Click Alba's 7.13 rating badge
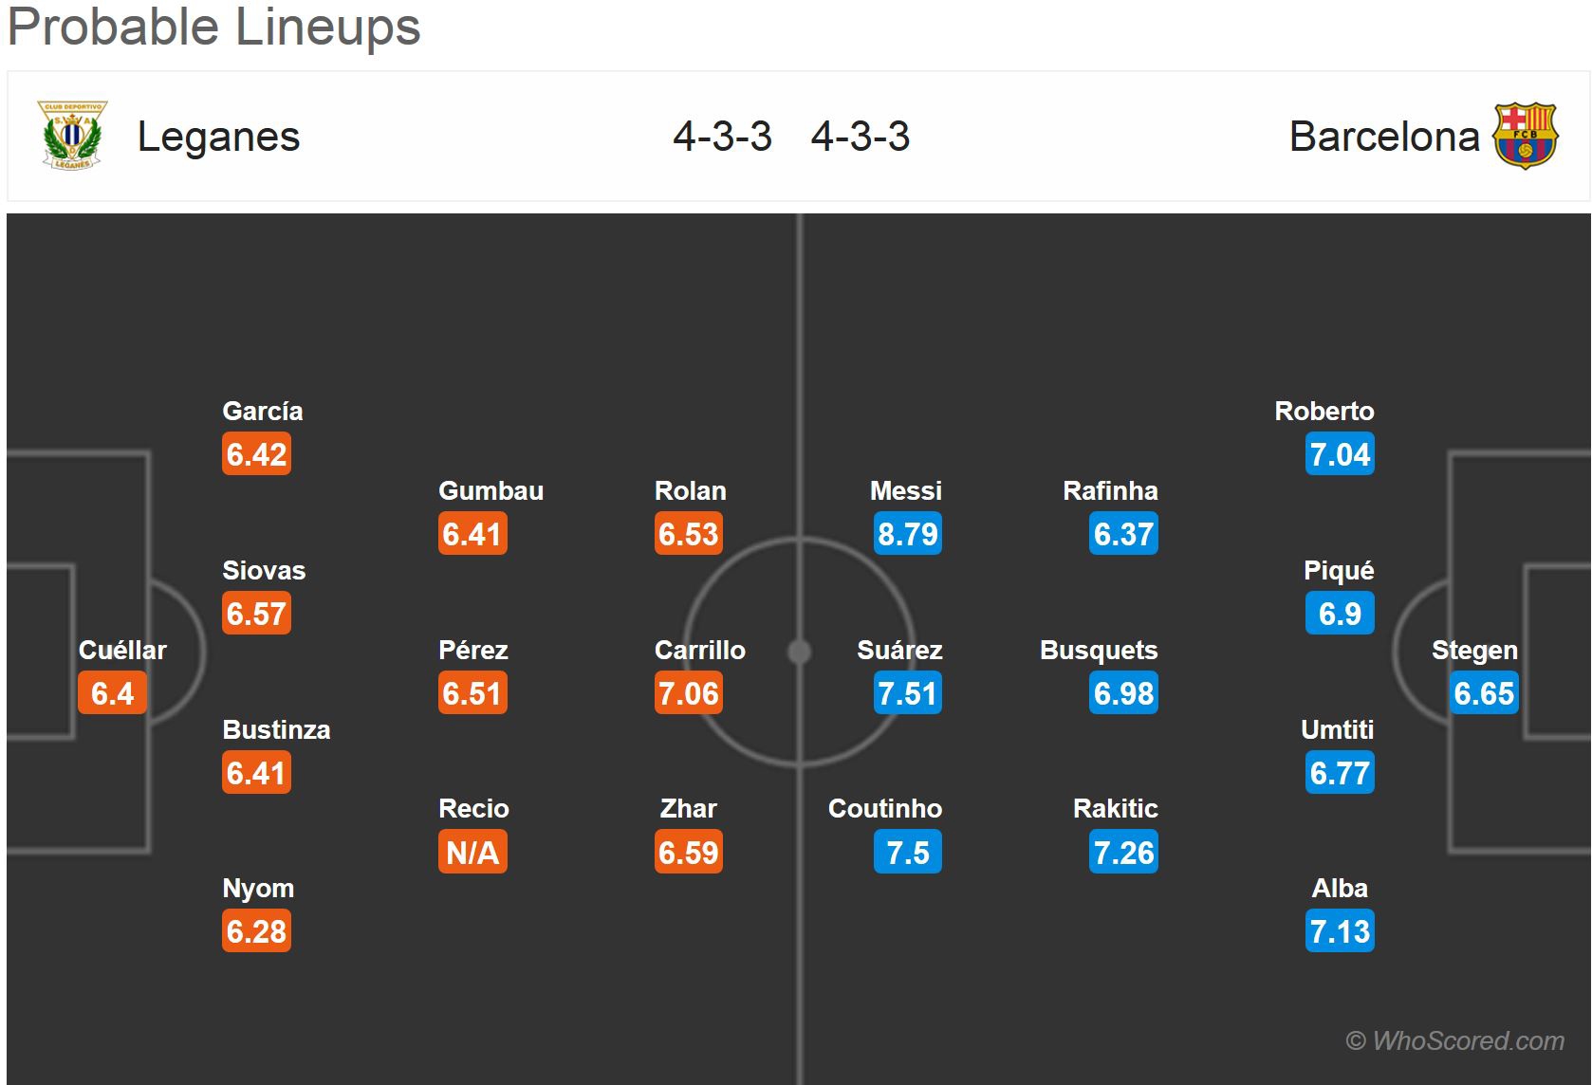This screenshot has height=1085, width=1592. click(1340, 931)
